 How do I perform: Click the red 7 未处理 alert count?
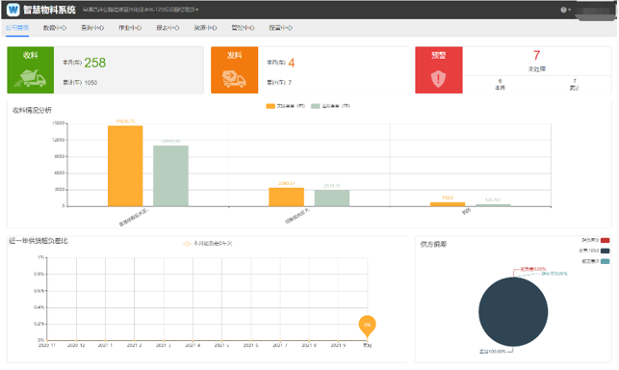536,55
